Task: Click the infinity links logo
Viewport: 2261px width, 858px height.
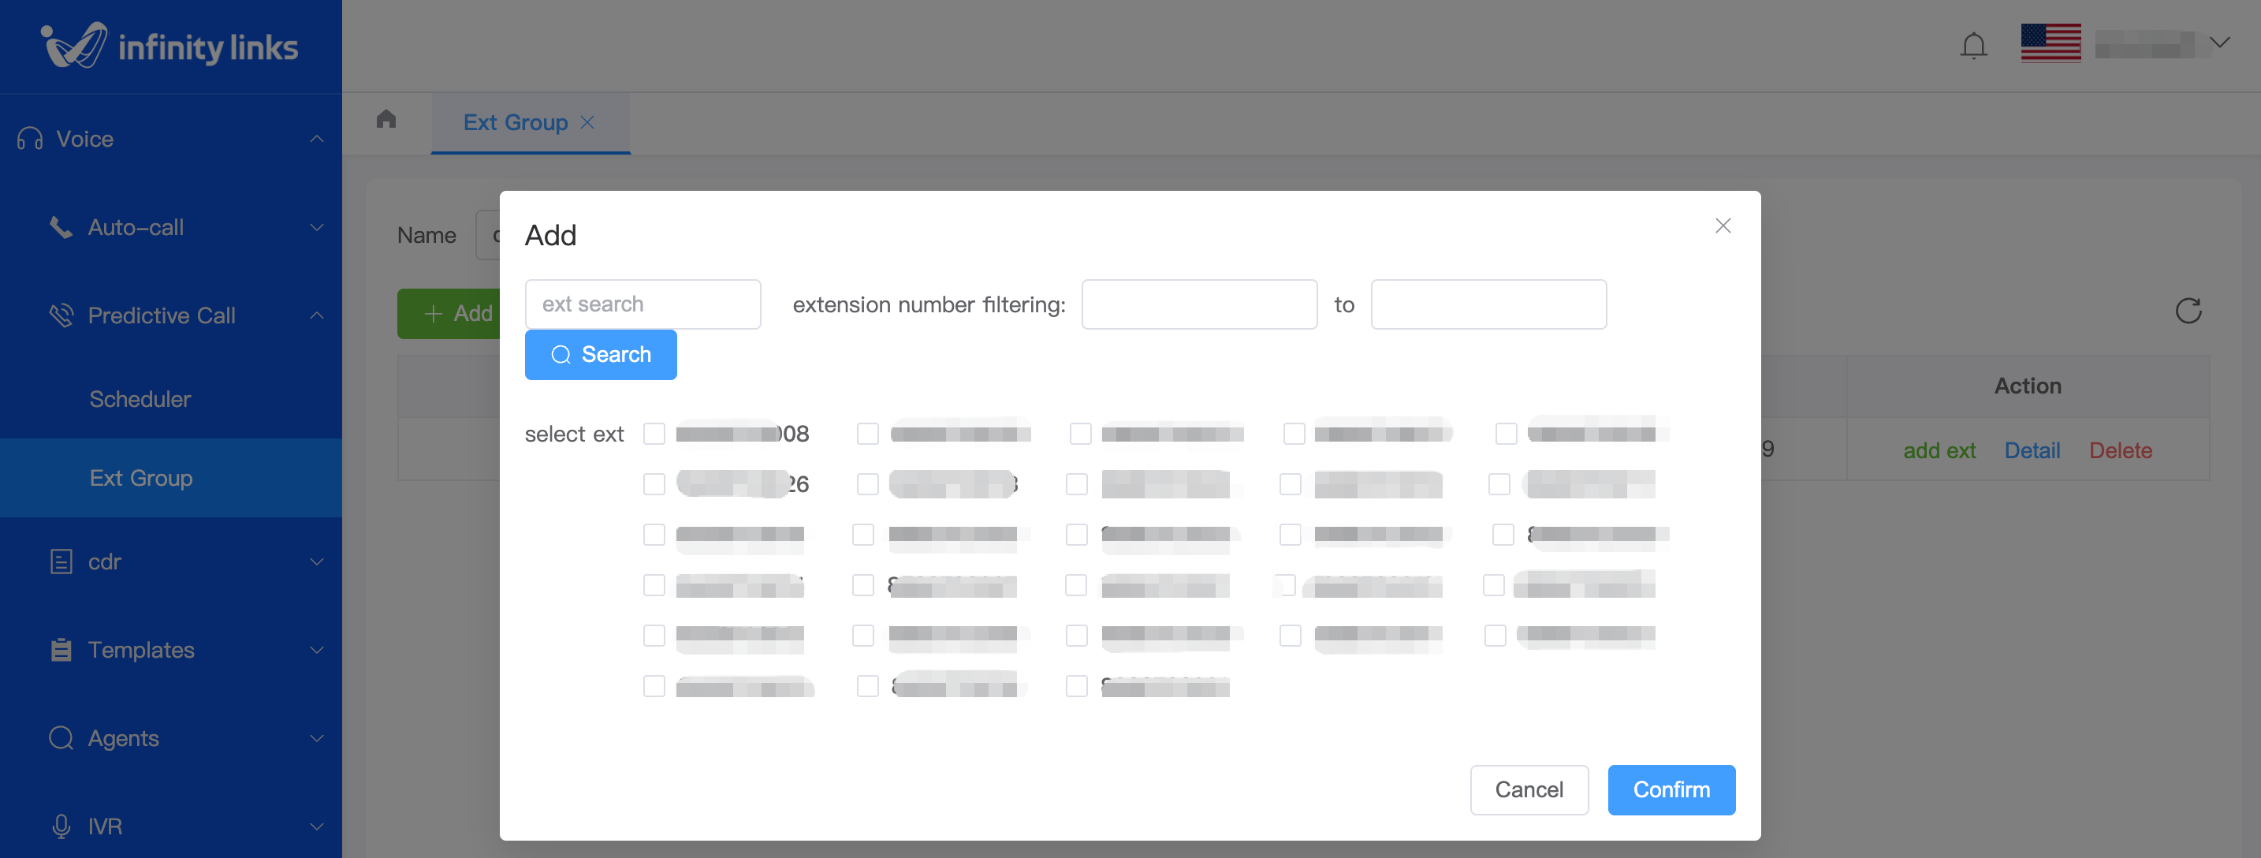Action: (170, 46)
